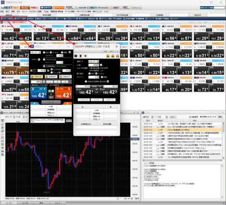Click highlighted vertical layout icon in speed order window
226x205 pixels.
80,56
